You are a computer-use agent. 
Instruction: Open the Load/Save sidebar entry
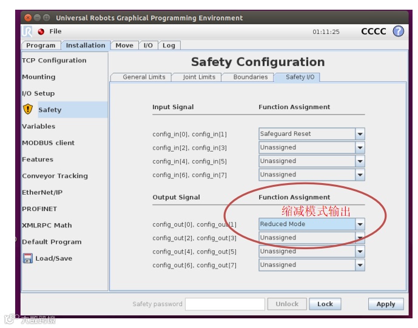(x=54, y=258)
